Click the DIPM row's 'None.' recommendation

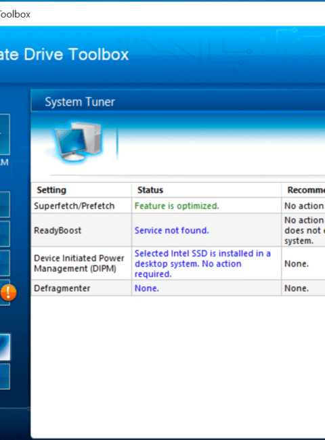coord(297,264)
